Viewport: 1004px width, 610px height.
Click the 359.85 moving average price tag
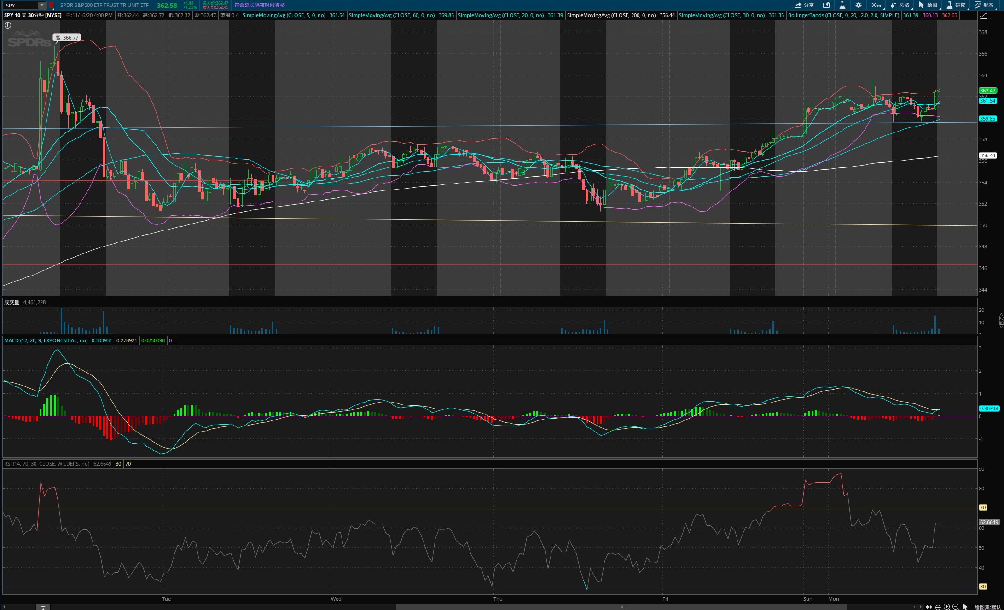click(x=988, y=119)
